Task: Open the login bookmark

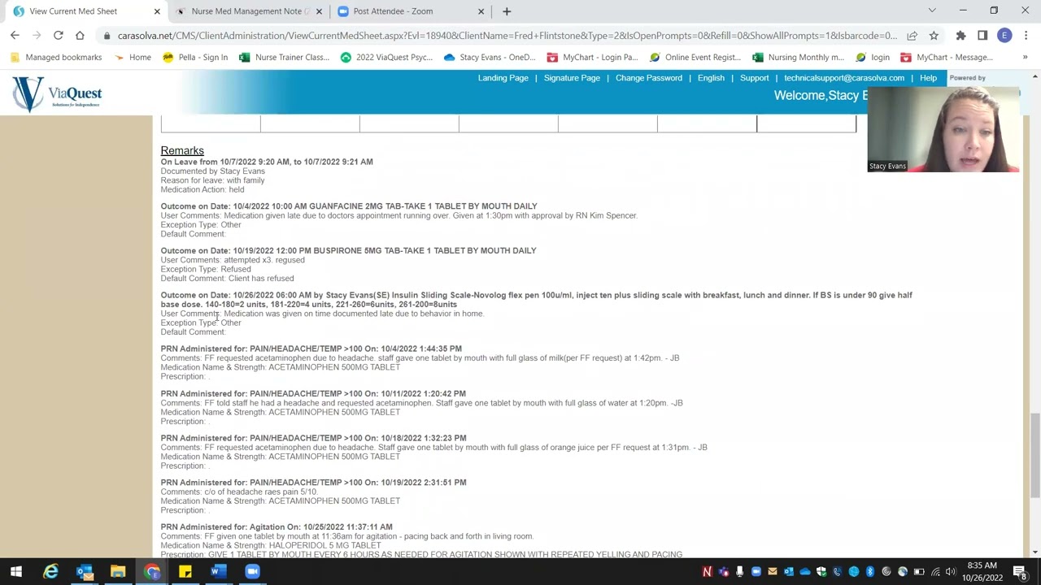Action: 872,58
